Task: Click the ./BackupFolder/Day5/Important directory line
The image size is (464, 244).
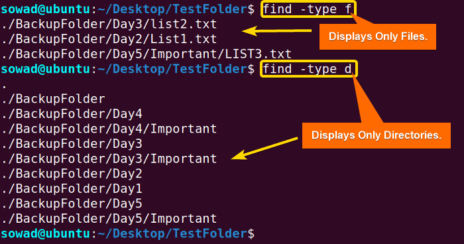Action: [109, 219]
